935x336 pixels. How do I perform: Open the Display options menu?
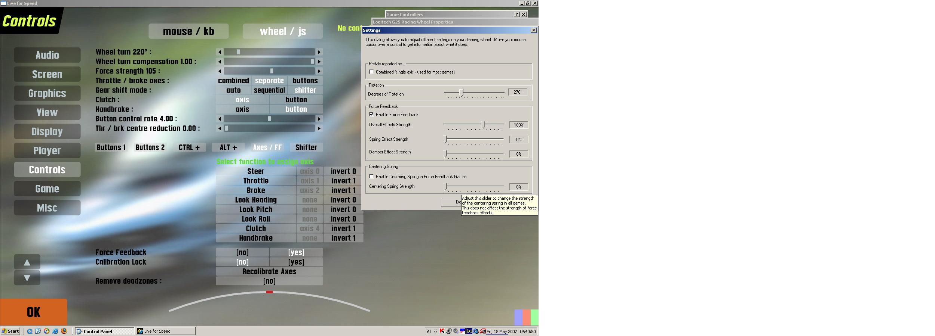(x=47, y=131)
